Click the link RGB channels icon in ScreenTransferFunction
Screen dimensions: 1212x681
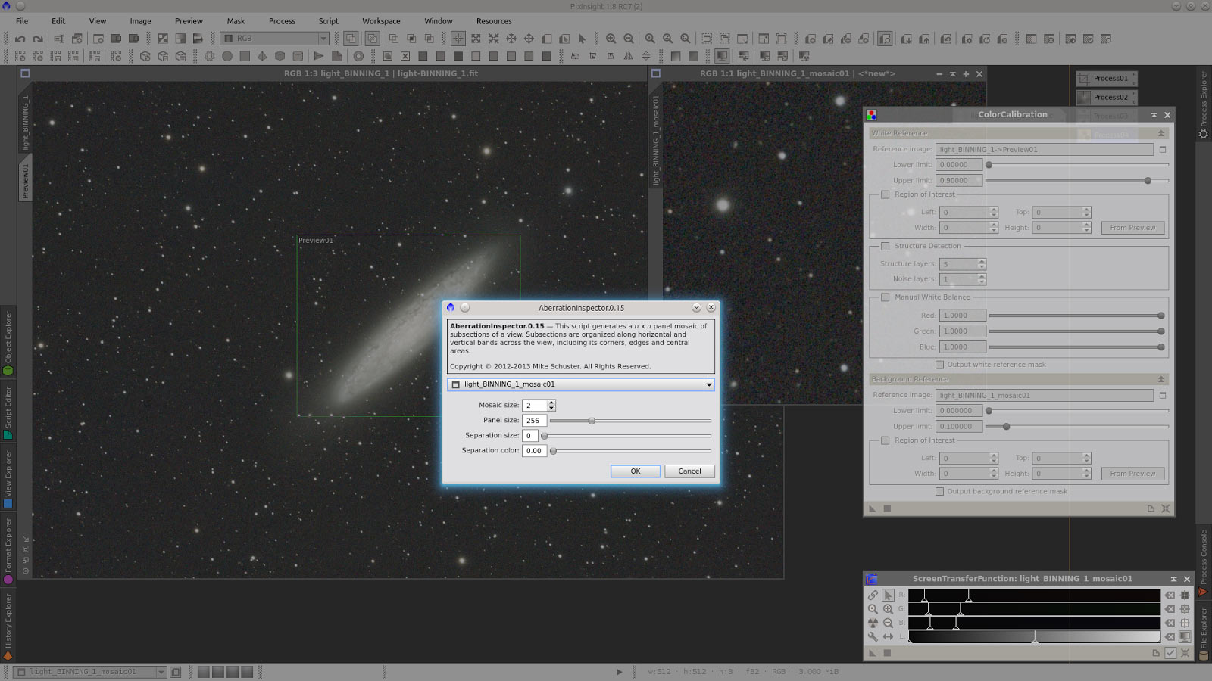[873, 595]
